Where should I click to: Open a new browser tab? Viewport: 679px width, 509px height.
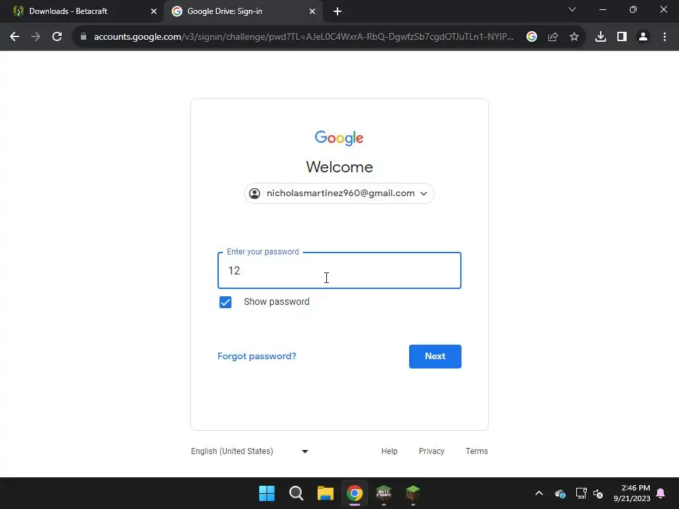click(338, 12)
